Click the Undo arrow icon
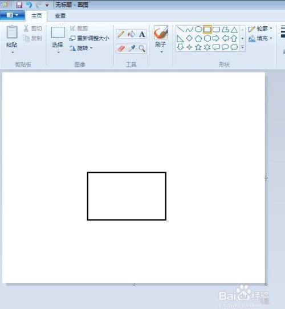 coord(29,5)
